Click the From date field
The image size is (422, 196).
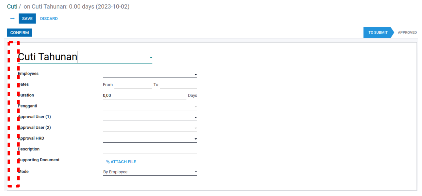pyautogui.click(x=133, y=85)
